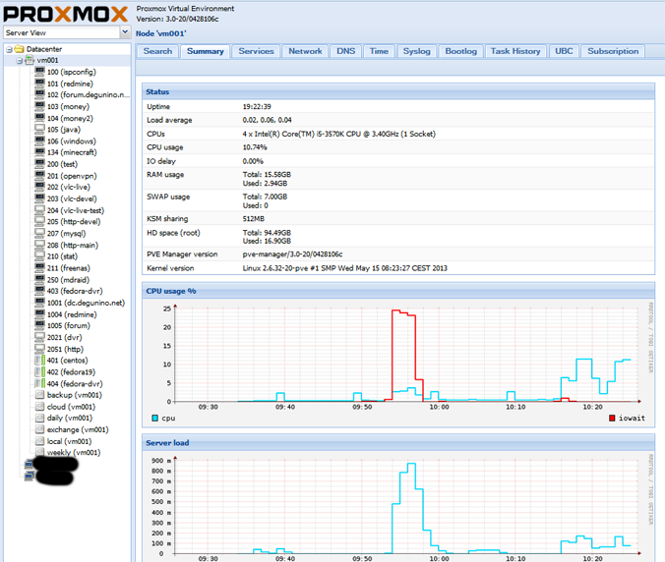Image resolution: width=665 pixels, height=562 pixels.
Task: Collapse the vm001 node in tree
Action: coord(20,61)
